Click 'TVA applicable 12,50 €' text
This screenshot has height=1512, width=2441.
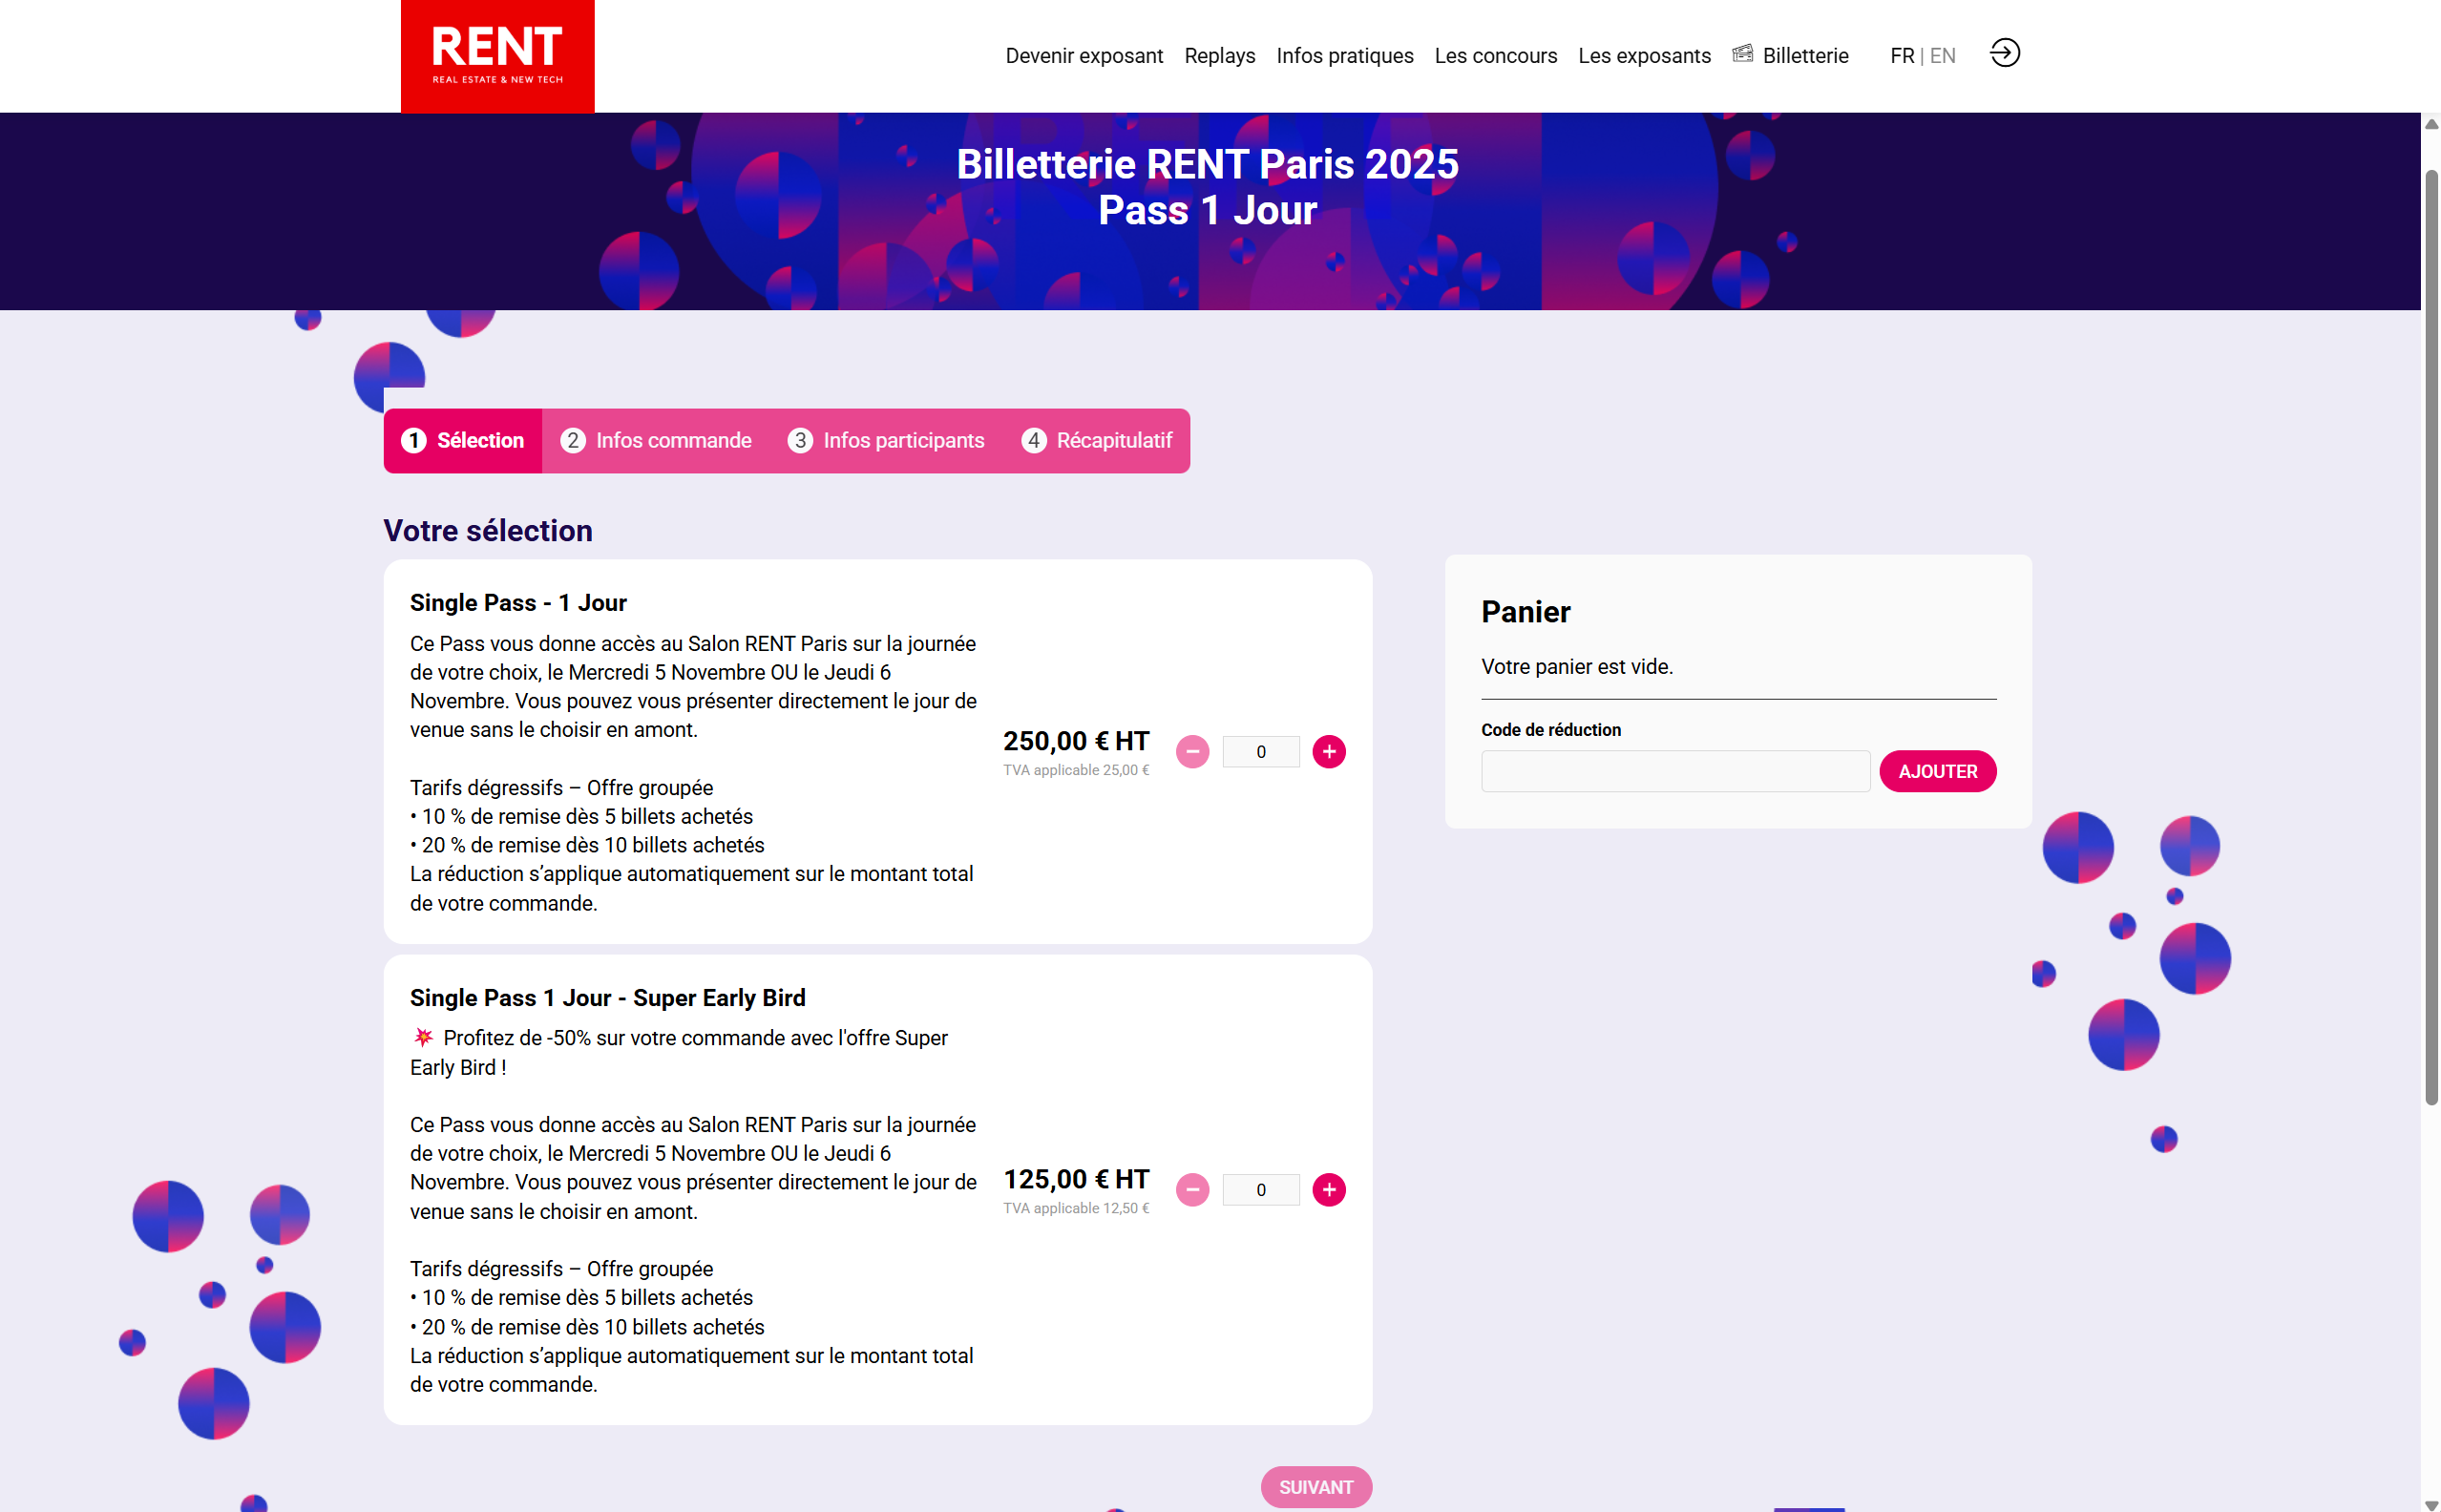click(1076, 1208)
